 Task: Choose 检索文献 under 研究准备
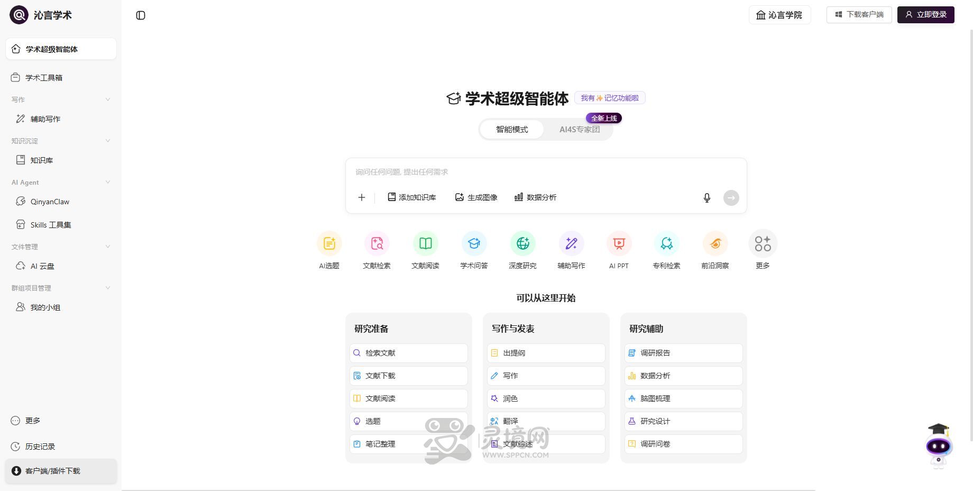pyautogui.click(x=408, y=353)
